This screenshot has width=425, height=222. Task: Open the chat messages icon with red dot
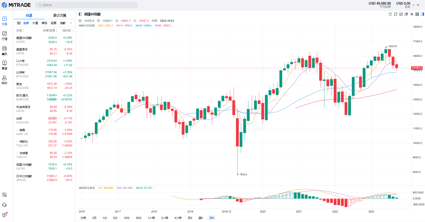[x=4, y=215]
